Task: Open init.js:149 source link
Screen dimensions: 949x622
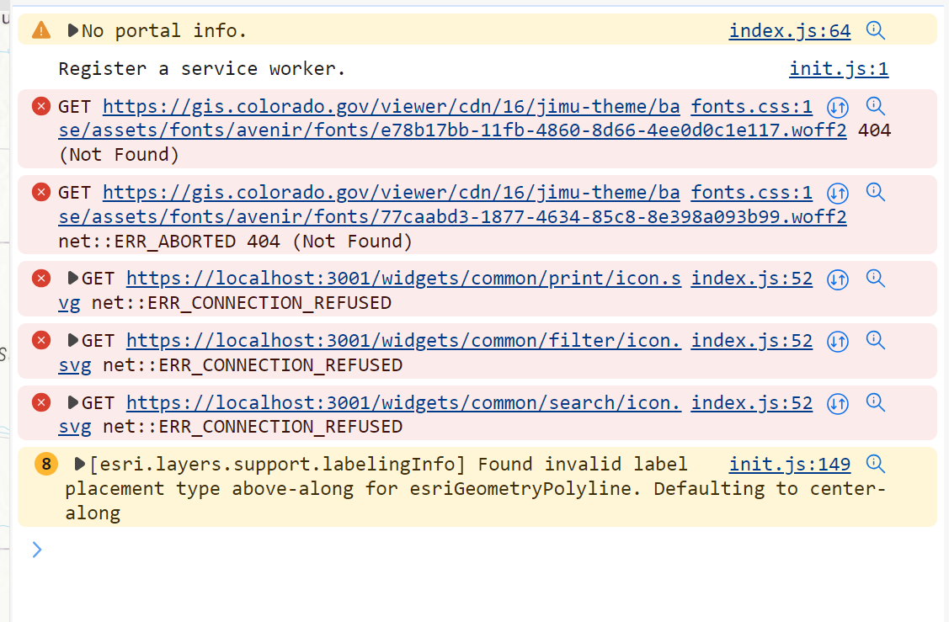Action: (790, 464)
